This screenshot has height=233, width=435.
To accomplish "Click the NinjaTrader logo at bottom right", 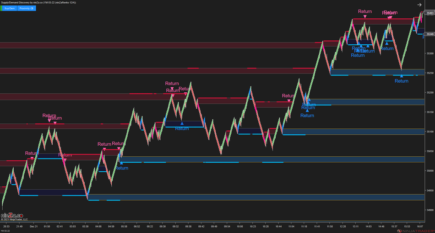I will pos(415,231).
